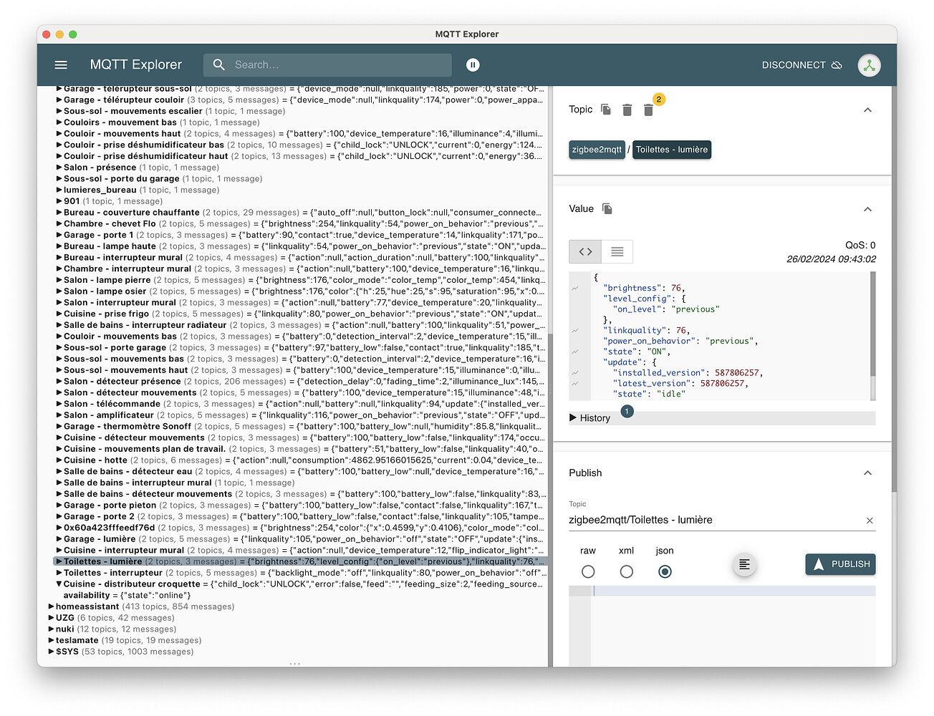This screenshot has width=934, height=716.
Task: Switch value view to code diff mode
Action: 585,251
